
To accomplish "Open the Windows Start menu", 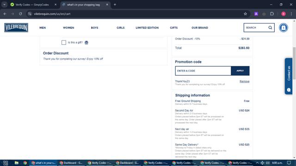I will click(6, 163).
